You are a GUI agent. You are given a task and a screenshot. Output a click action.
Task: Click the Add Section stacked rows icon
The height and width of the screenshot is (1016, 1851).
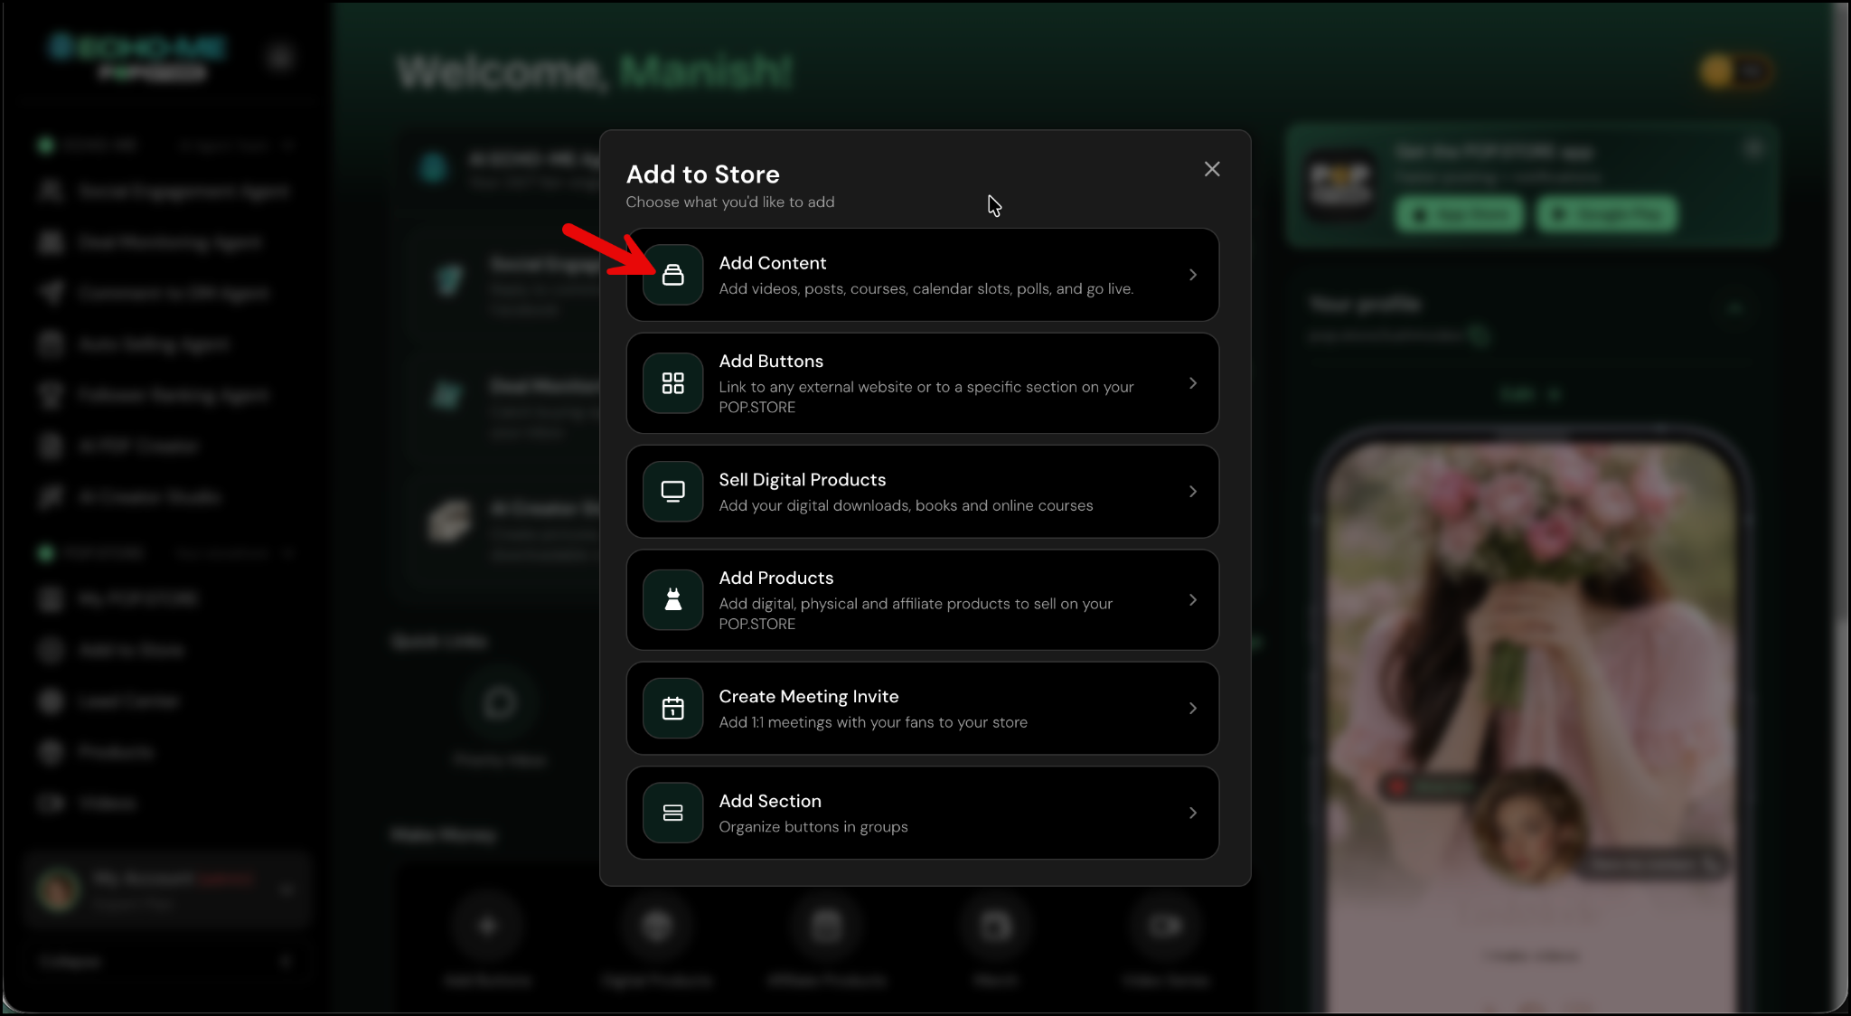[x=673, y=813]
